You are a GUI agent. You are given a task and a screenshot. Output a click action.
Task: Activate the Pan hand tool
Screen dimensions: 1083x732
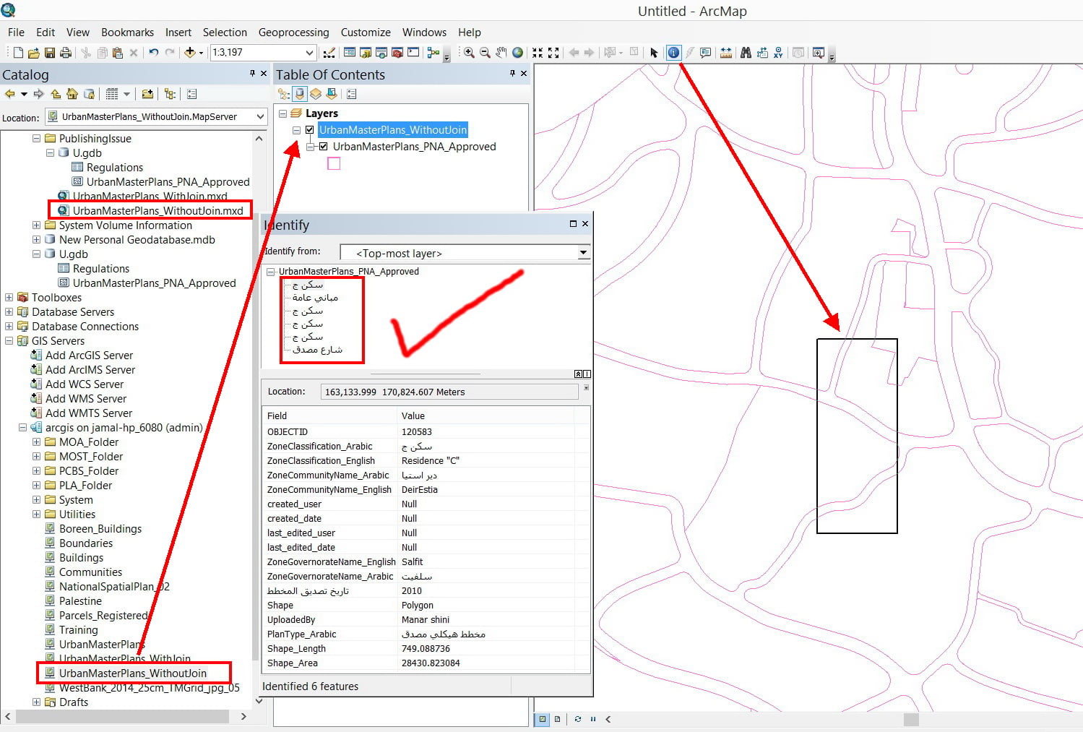(x=501, y=53)
